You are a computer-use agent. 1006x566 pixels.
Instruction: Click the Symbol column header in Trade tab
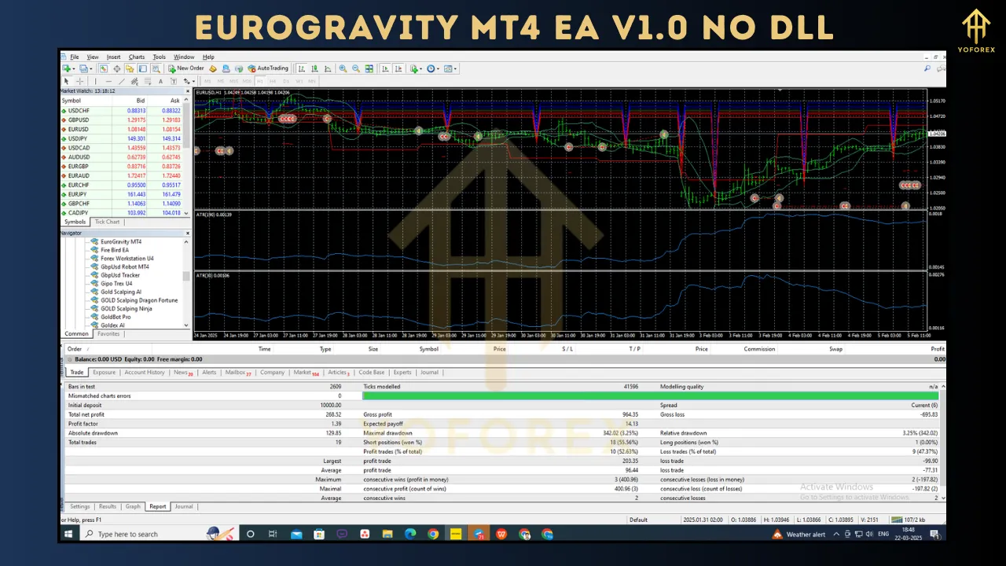pos(428,349)
